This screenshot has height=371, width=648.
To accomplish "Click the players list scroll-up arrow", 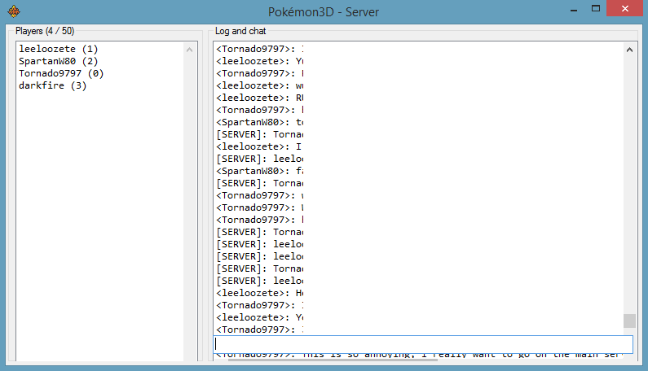I will click(x=190, y=50).
